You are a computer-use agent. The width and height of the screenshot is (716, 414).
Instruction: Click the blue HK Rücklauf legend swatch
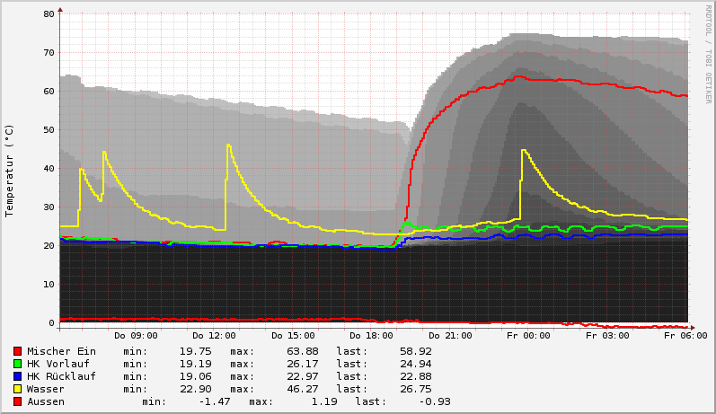pos(17,376)
